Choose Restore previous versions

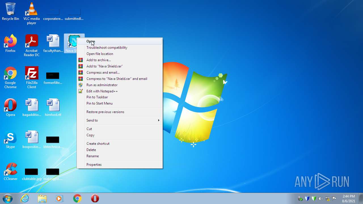(x=120, y=112)
